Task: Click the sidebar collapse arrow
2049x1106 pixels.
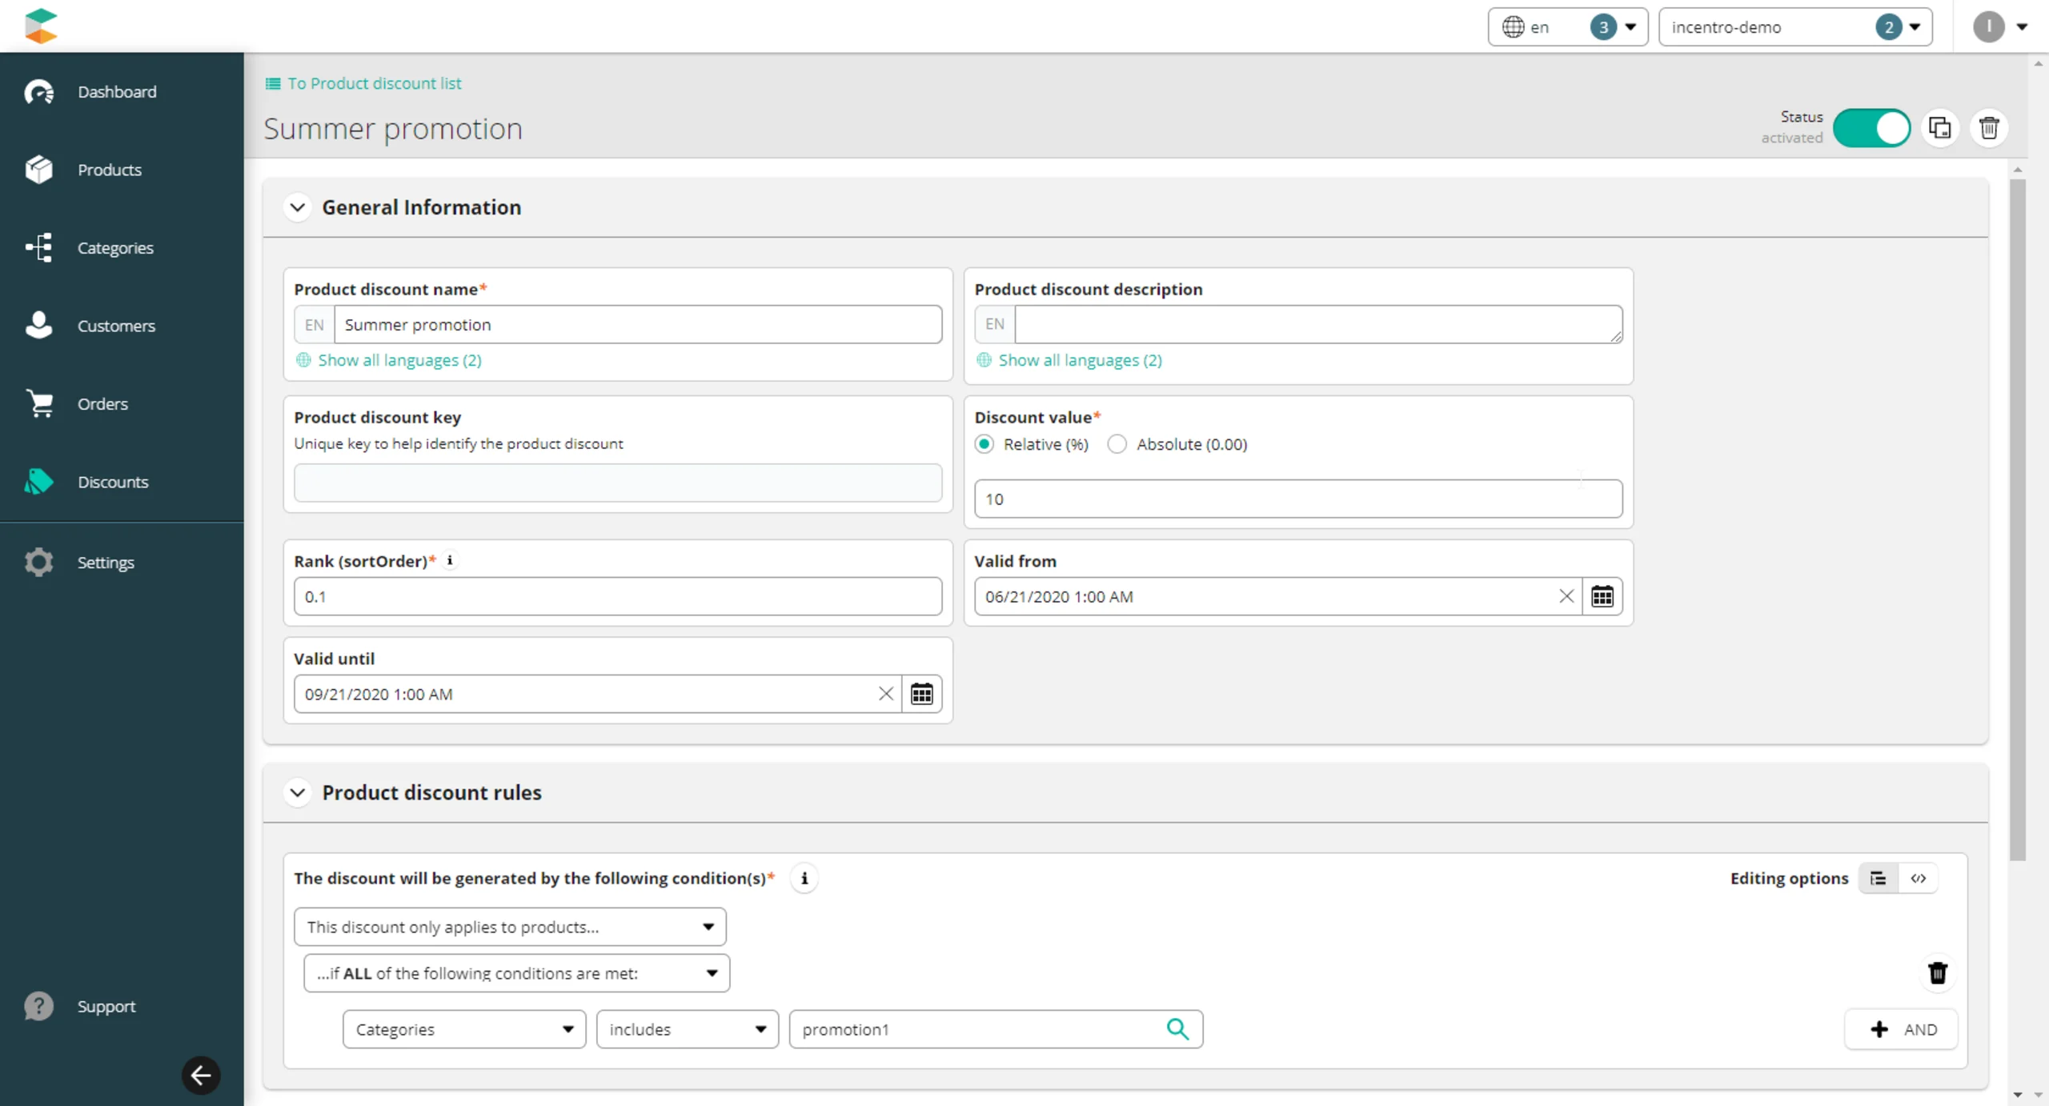Action: [201, 1075]
